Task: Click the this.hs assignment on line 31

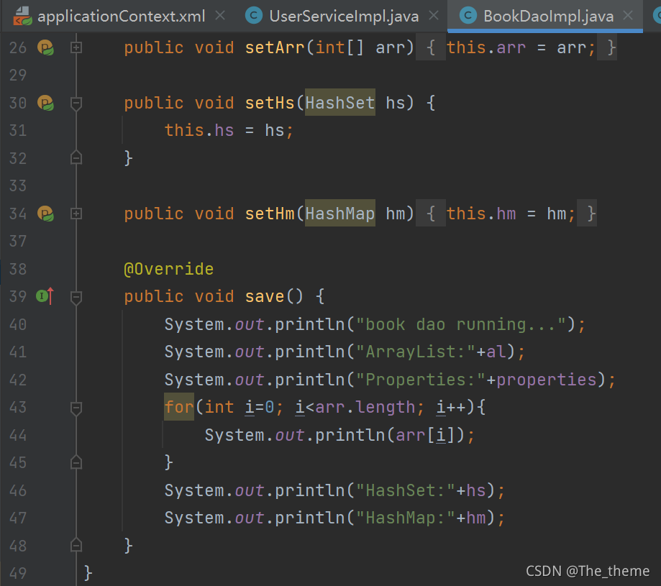Action: 229,130
